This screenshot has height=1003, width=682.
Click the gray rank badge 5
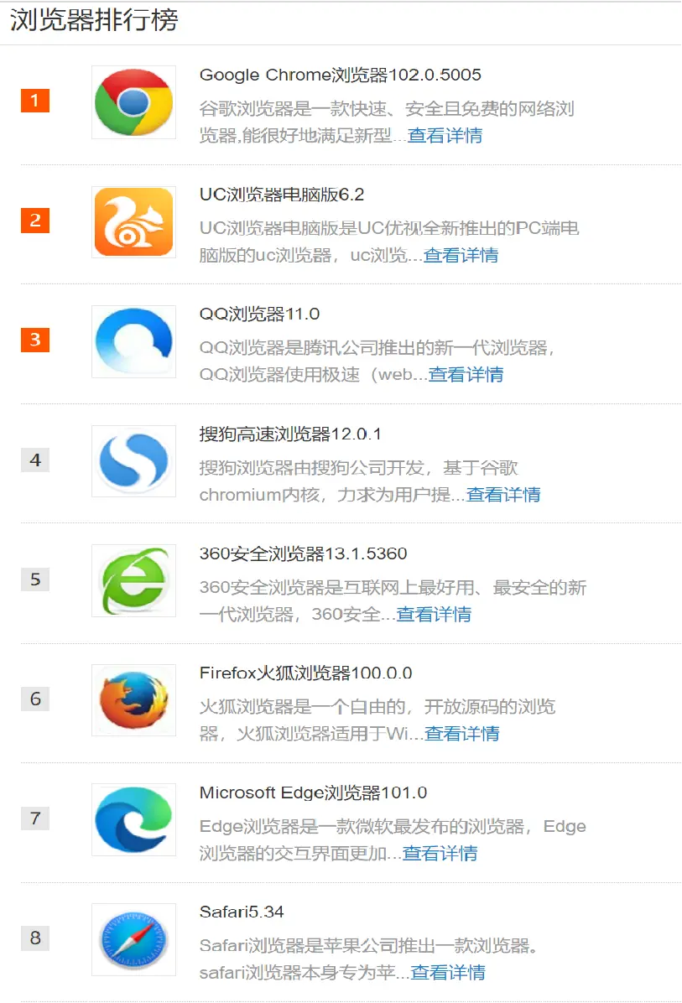[x=35, y=579]
